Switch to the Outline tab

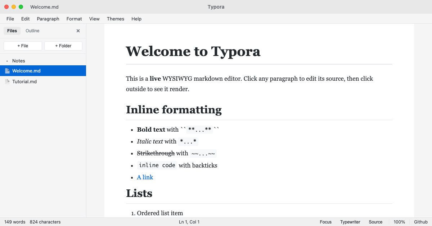(32, 31)
